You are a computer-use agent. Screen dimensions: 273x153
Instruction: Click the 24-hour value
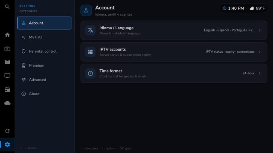(x=248, y=73)
